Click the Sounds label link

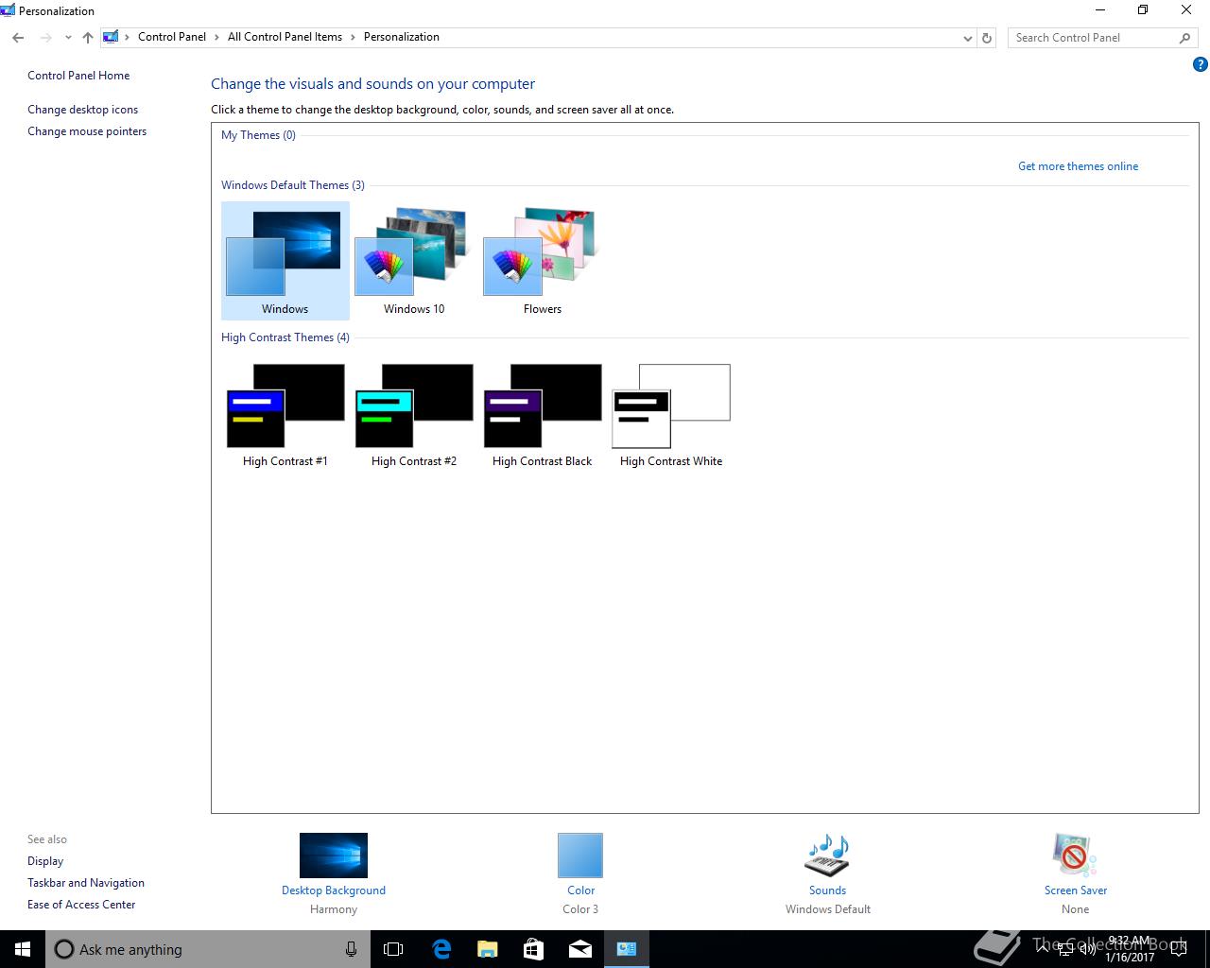[x=827, y=890]
